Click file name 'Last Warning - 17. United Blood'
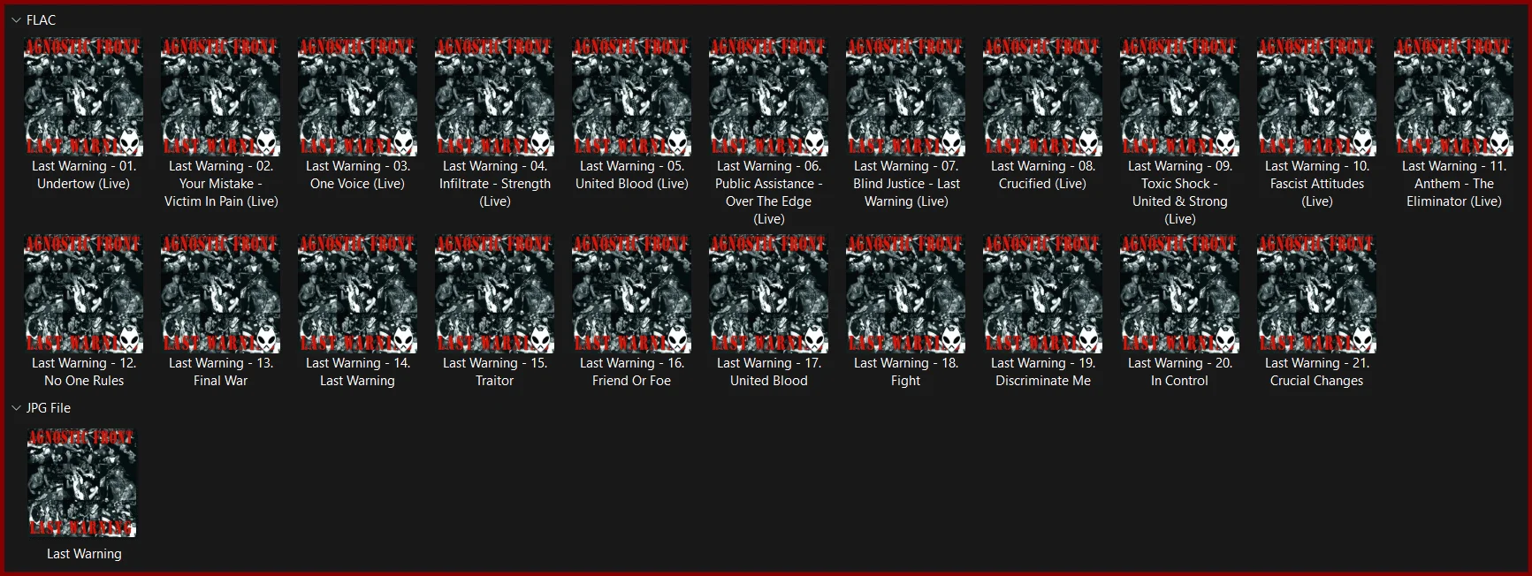Image resolution: width=1532 pixels, height=576 pixels. pos(769,372)
